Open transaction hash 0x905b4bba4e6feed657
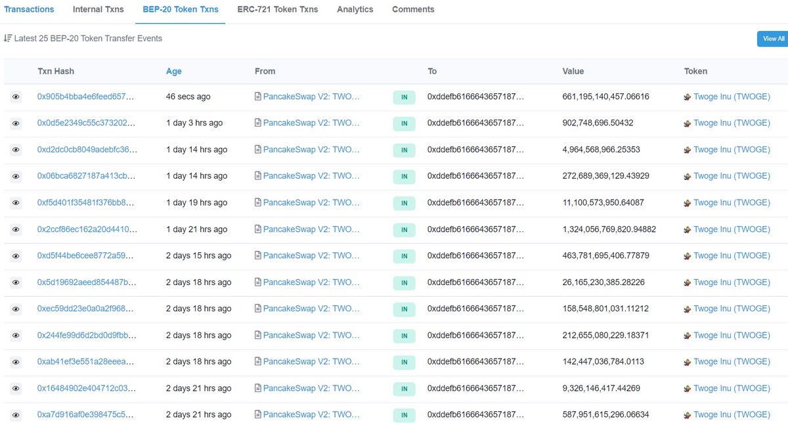788x423 pixels. click(x=87, y=97)
